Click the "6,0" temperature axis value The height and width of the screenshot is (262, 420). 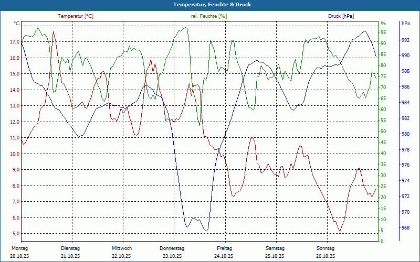[16, 217]
